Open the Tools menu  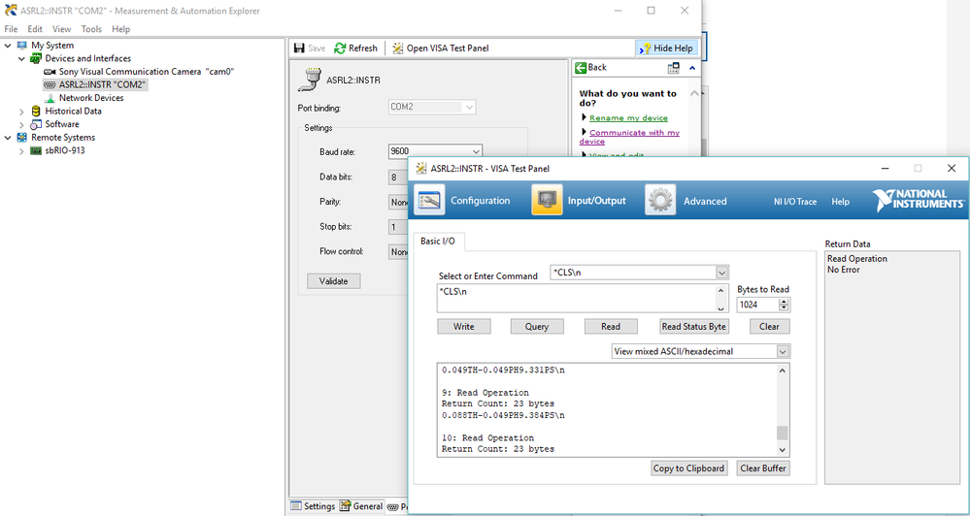point(91,29)
